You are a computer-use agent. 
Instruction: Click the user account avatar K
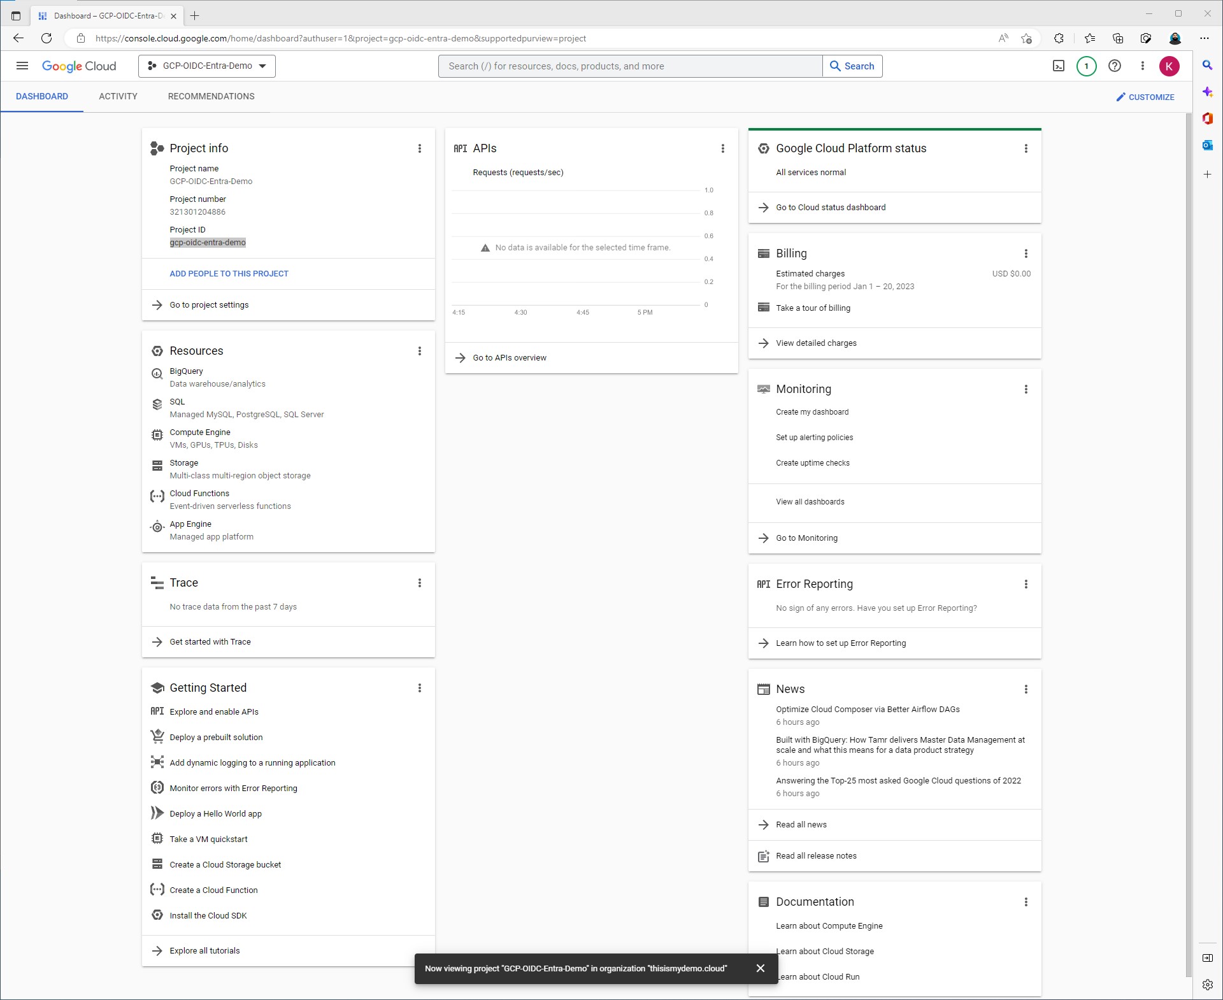coord(1169,66)
